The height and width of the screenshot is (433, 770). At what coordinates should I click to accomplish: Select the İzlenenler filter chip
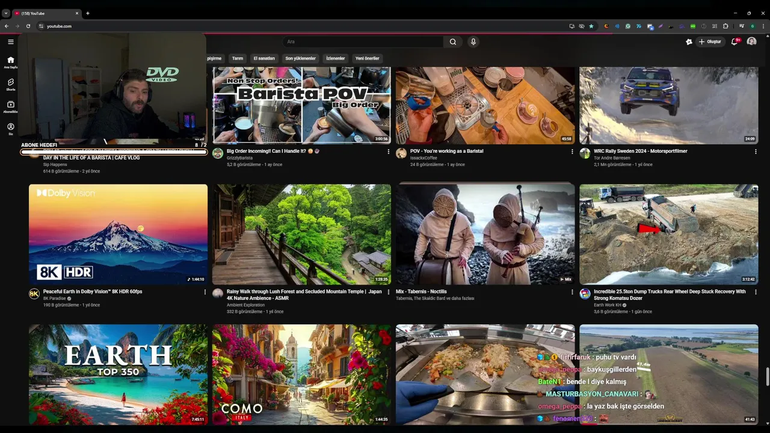click(x=336, y=58)
